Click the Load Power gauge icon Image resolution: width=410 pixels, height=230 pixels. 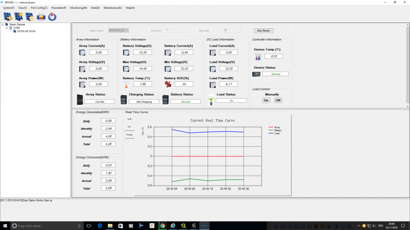[213, 84]
